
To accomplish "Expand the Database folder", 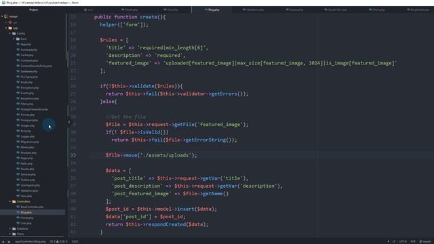I will click(x=10, y=228).
